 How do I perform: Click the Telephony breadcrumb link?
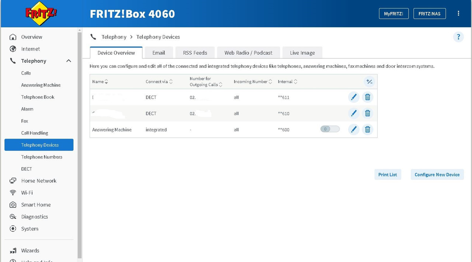pos(114,37)
